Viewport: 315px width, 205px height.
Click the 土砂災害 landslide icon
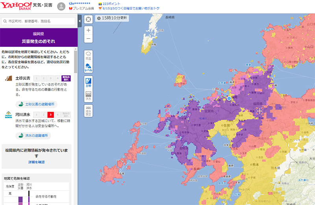click(x=8, y=78)
